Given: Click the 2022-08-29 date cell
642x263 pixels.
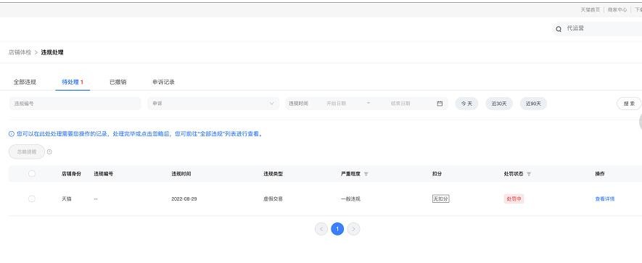Looking at the screenshot, I should pyautogui.click(x=184, y=199).
